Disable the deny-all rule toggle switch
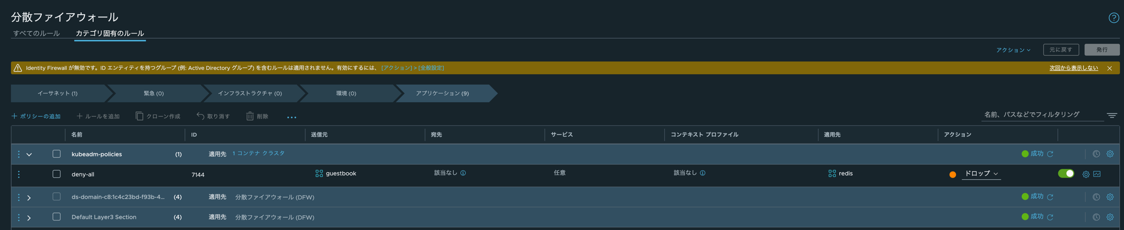This screenshot has width=1124, height=230. click(x=1065, y=174)
